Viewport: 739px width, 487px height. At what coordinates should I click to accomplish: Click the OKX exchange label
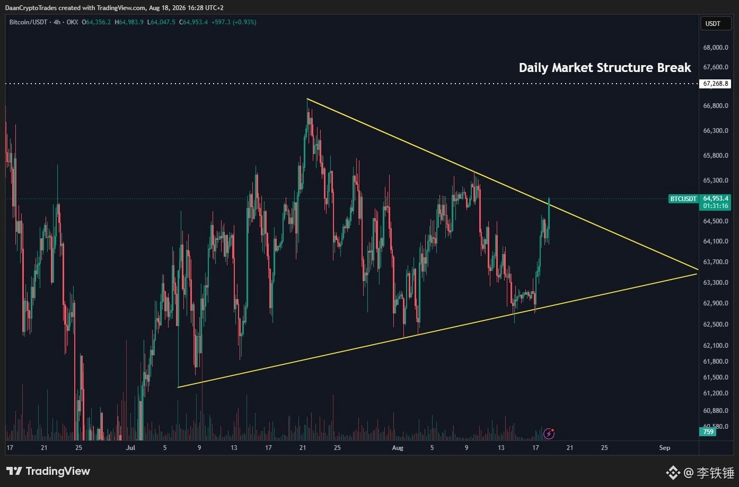tap(72, 22)
